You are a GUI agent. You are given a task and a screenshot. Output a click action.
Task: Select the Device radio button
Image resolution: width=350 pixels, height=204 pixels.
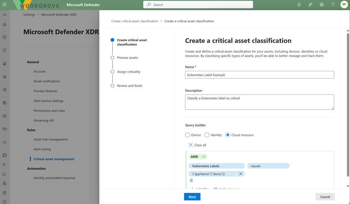click(187, 135)
